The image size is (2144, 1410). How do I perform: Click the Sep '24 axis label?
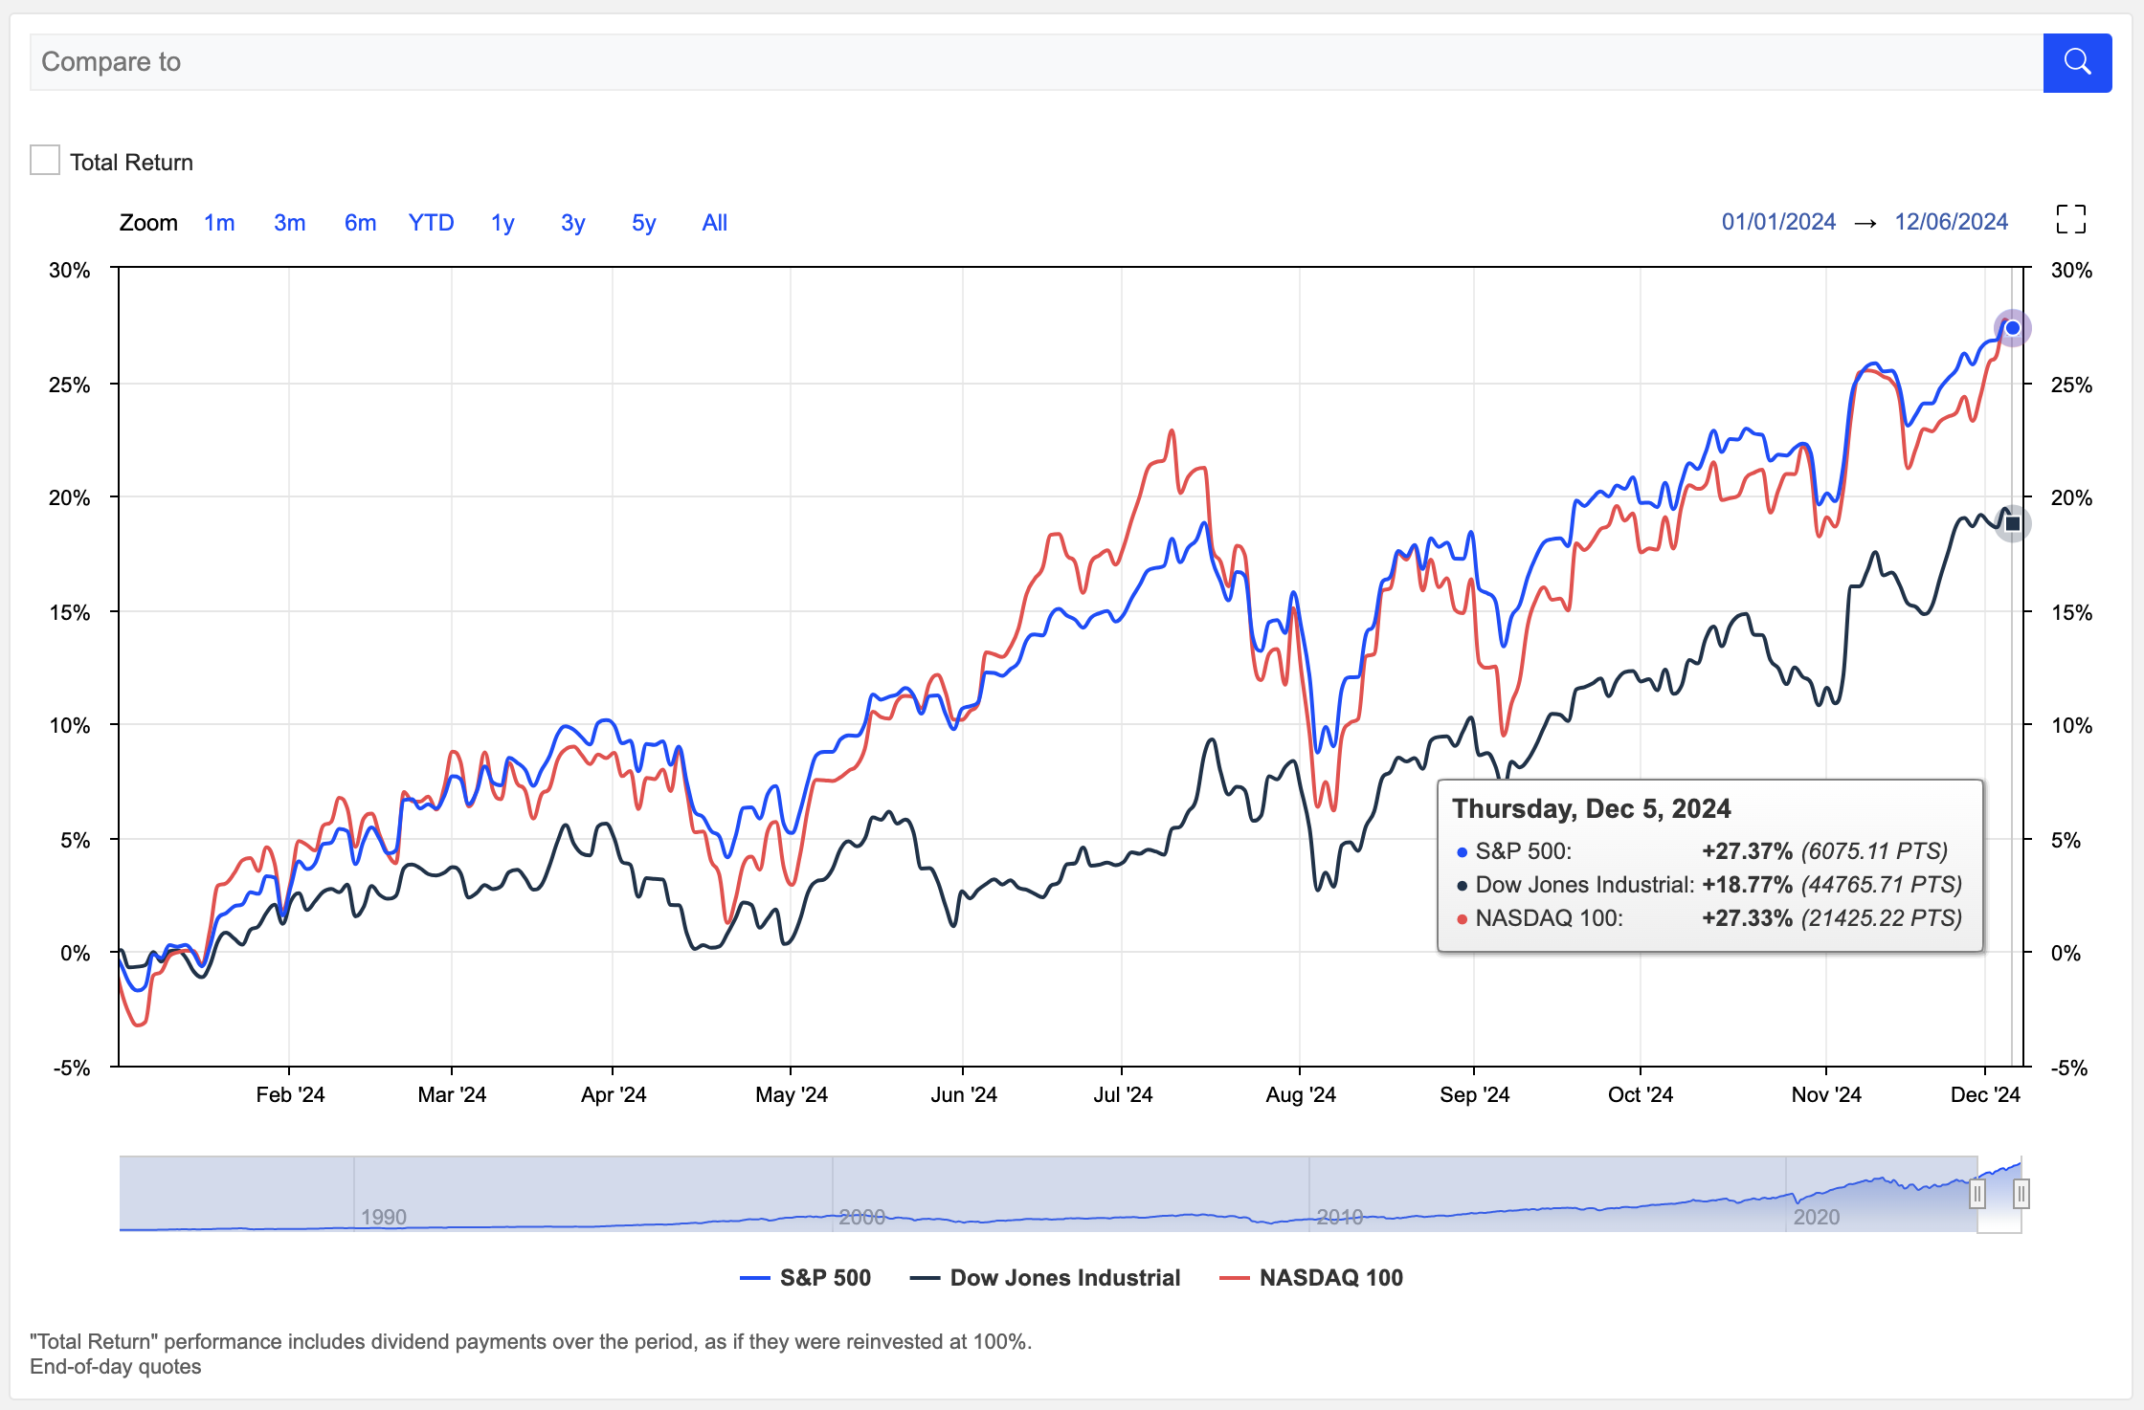click(1474, 1095)
